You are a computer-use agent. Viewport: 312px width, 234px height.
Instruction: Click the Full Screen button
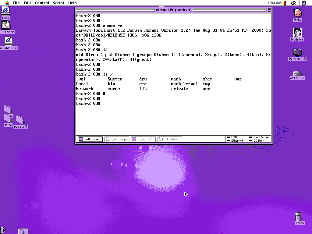(x=90, y=139)
